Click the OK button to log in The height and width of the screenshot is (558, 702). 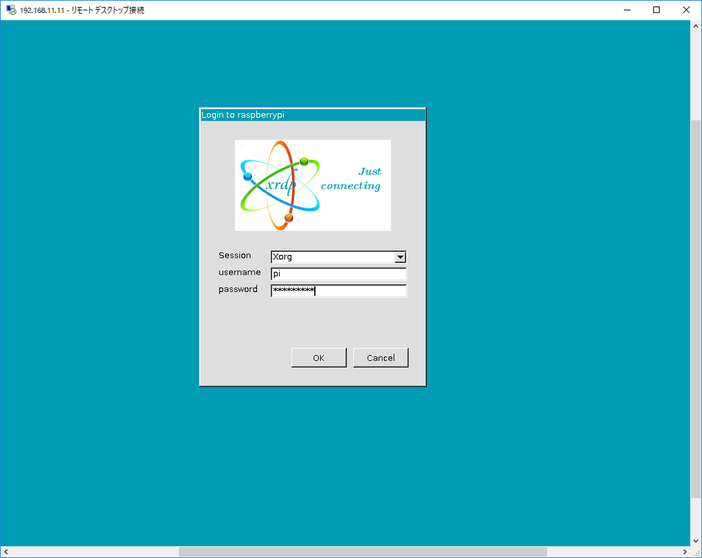319,357
